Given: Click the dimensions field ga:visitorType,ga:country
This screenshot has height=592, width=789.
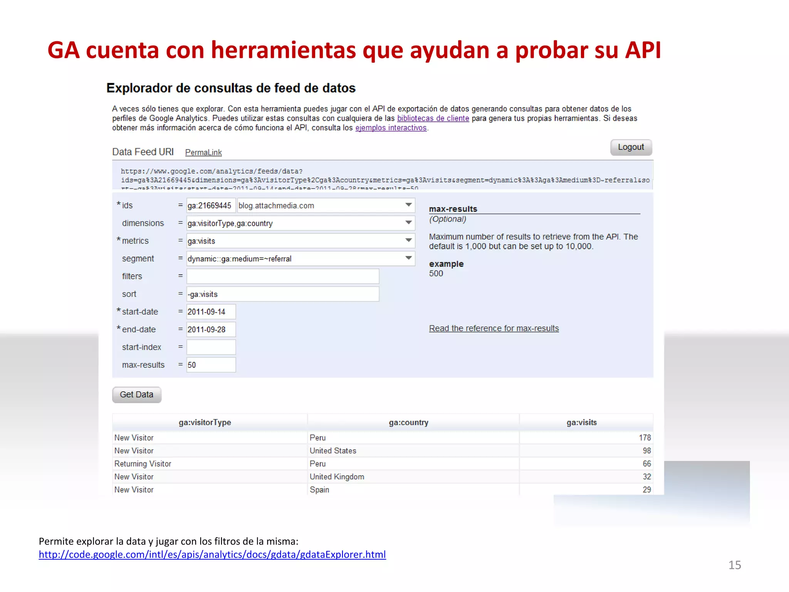Looking at the screenshot, I should 300,223.
